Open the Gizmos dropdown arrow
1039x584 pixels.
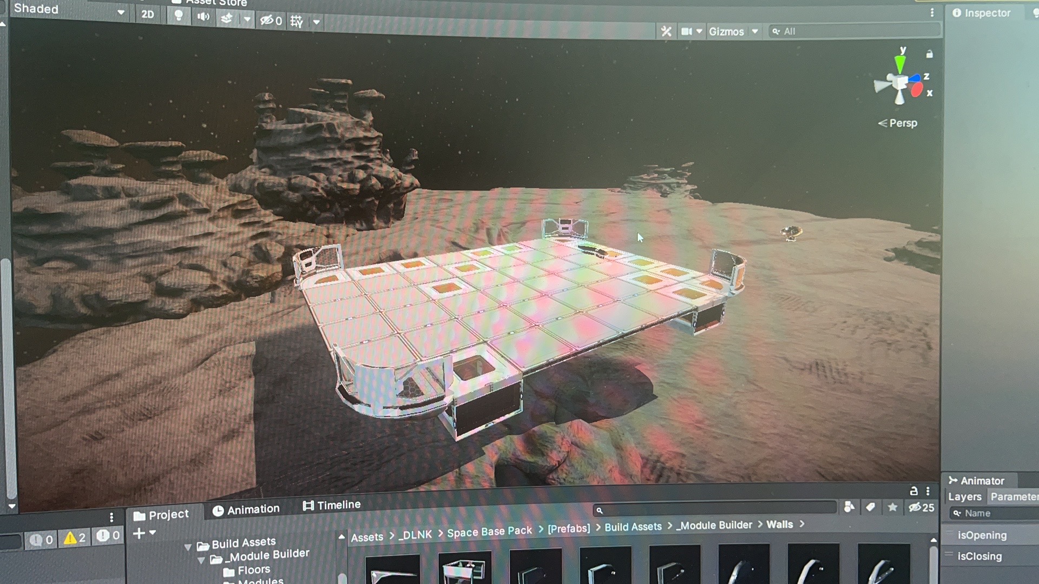coord(755,31)
